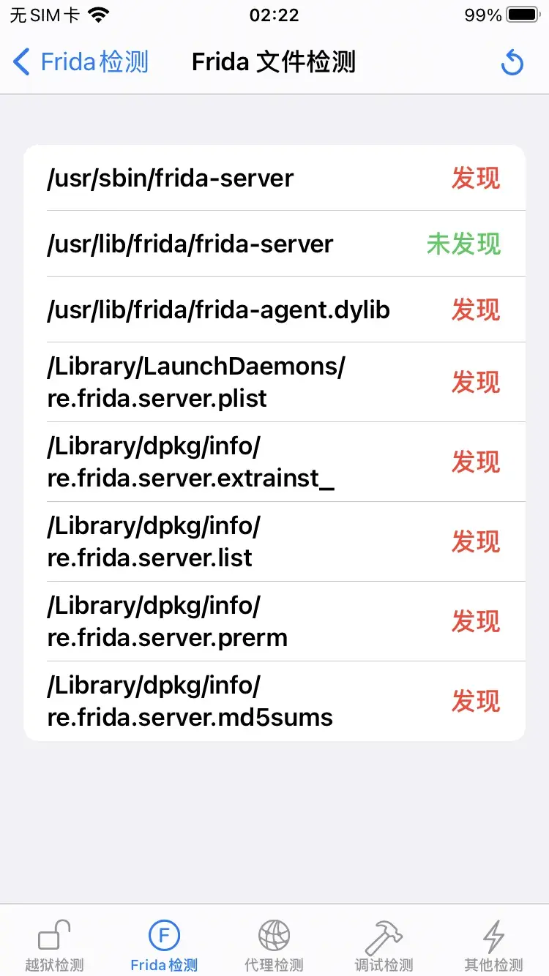
Task: Open the 其他检测 lightning bolt tab icon
Action: pyautogui.click(x=493, y=936)
